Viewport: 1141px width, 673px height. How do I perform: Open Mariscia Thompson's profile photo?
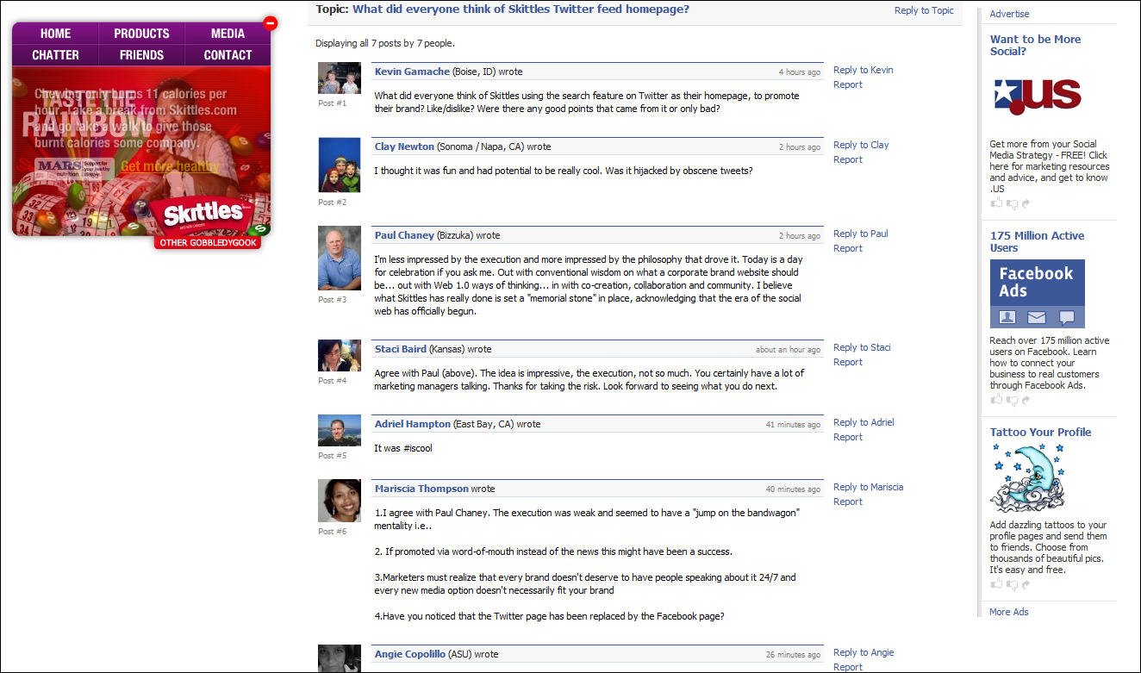point(340,501)
